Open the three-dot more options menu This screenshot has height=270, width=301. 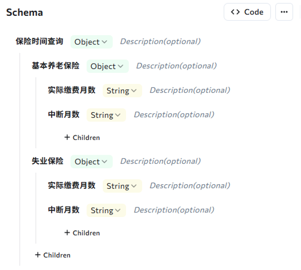coord(284,12)
